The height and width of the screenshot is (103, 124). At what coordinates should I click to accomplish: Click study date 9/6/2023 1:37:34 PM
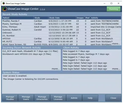pyautogui.click(x=60, y=21)
